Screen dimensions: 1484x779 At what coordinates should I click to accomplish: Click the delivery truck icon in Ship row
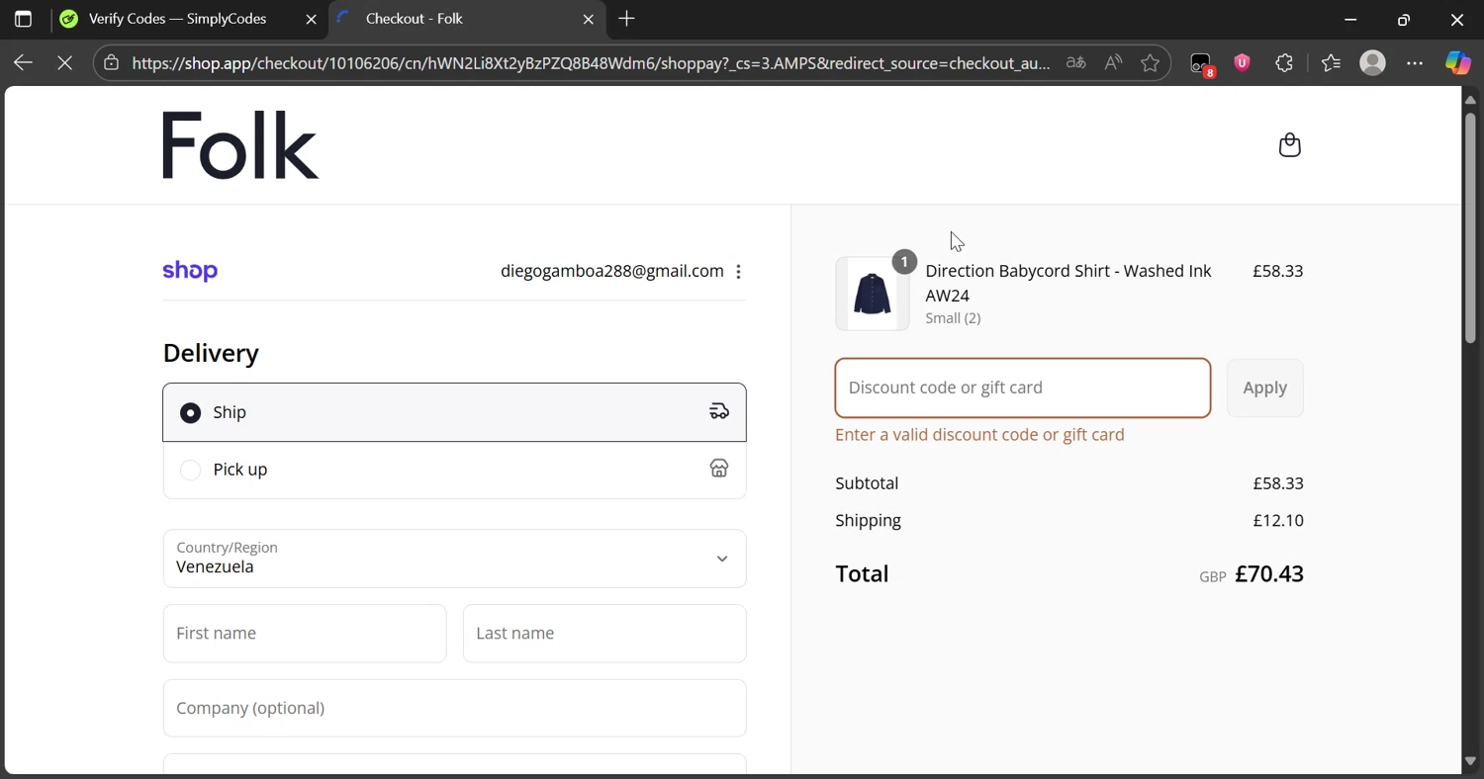coord(719,411)
